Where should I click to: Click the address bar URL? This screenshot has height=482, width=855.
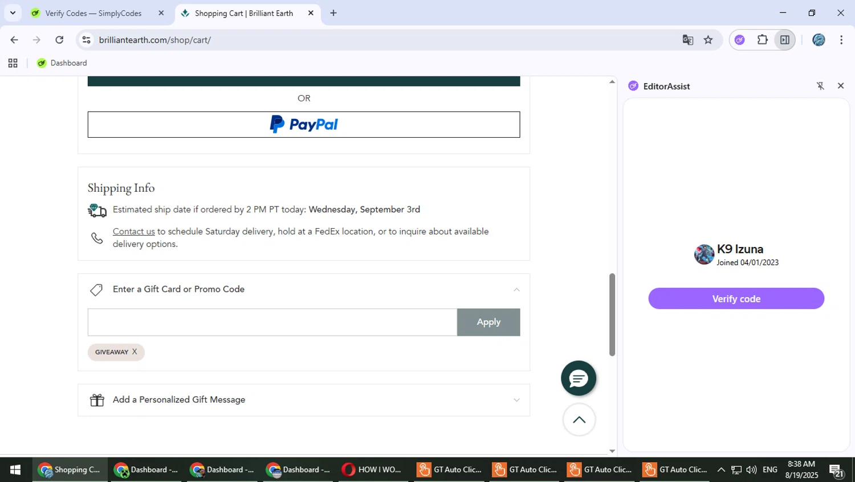click(x=155, y=40)
